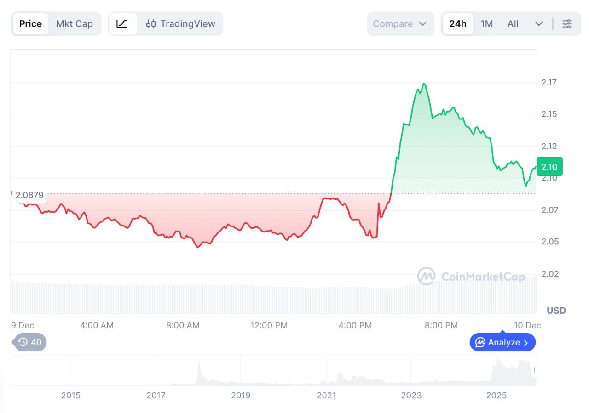Click the 2.0879 dotted reference line label
Image resolution: width=589 pixels, height=413 pixels.
click(x=29, y=195)
